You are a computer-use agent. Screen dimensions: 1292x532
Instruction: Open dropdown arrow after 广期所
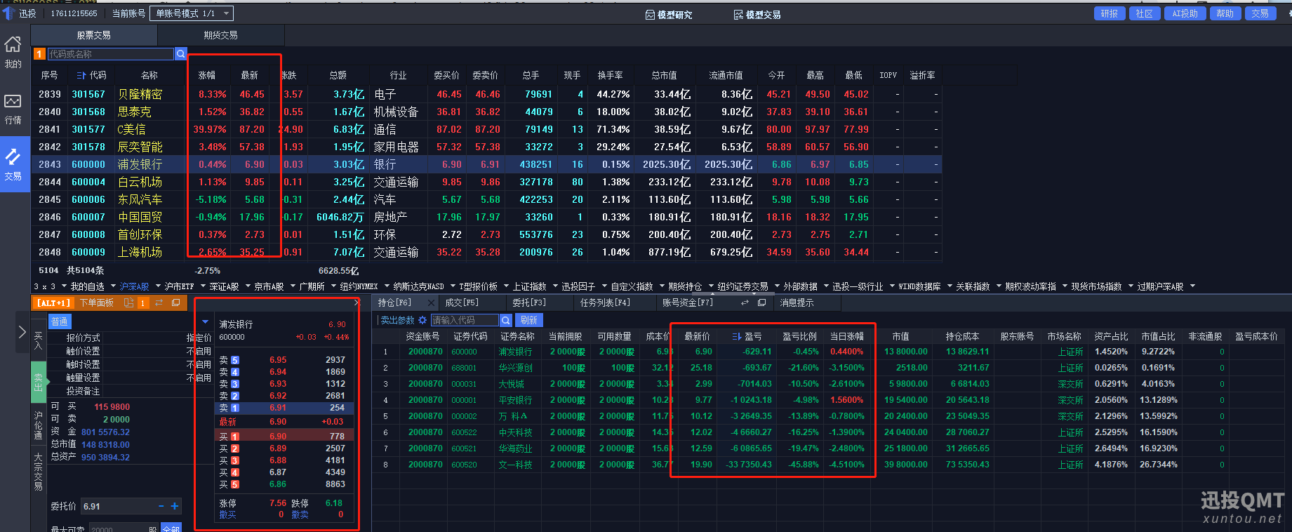(332, 286)
